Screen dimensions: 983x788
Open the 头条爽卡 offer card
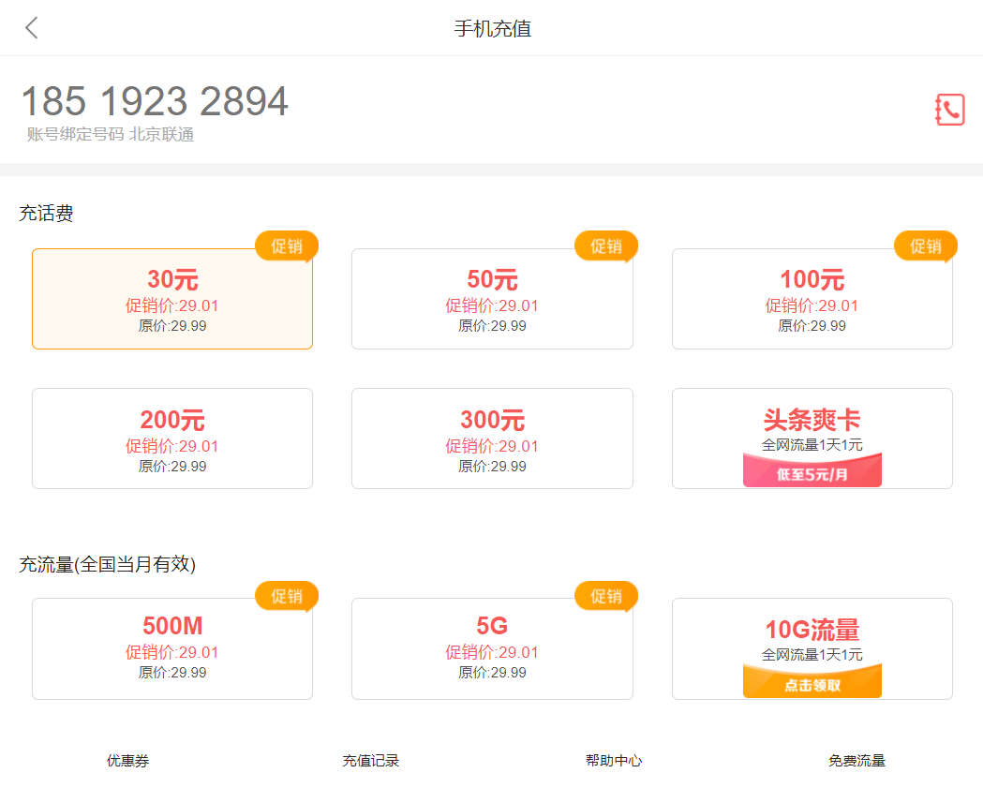[812, 422]
